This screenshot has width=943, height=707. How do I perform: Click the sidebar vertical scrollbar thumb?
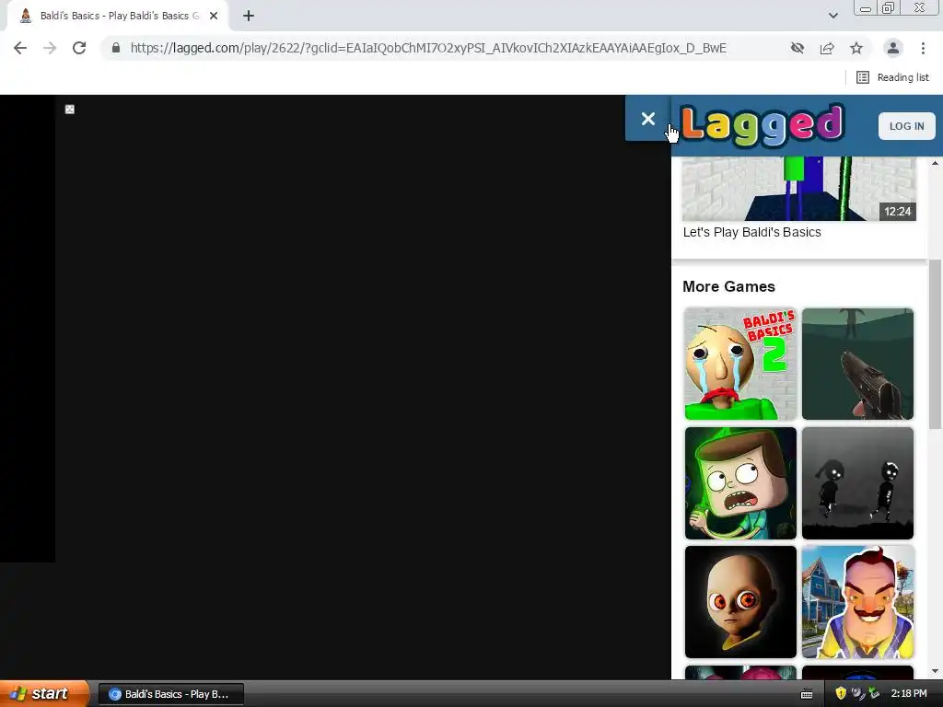[936, 344]
